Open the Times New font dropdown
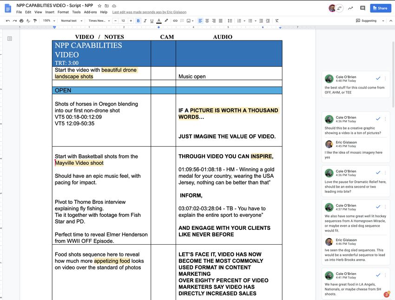Image resolution: width=395 pixels, height=300 pixels. [x=99, y=20]
